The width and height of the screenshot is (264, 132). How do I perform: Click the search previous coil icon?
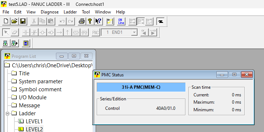pyautogui.click(x=145, y=32)
